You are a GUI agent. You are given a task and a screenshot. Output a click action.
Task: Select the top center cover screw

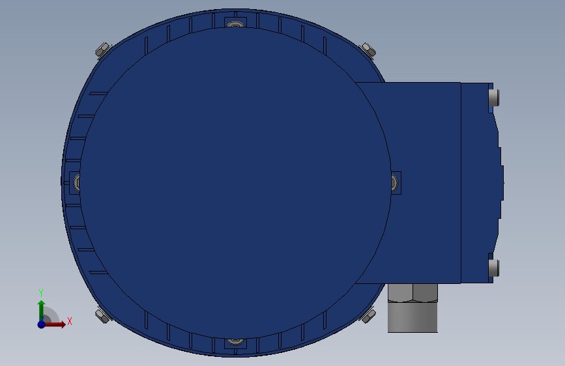tap(235, 24)
